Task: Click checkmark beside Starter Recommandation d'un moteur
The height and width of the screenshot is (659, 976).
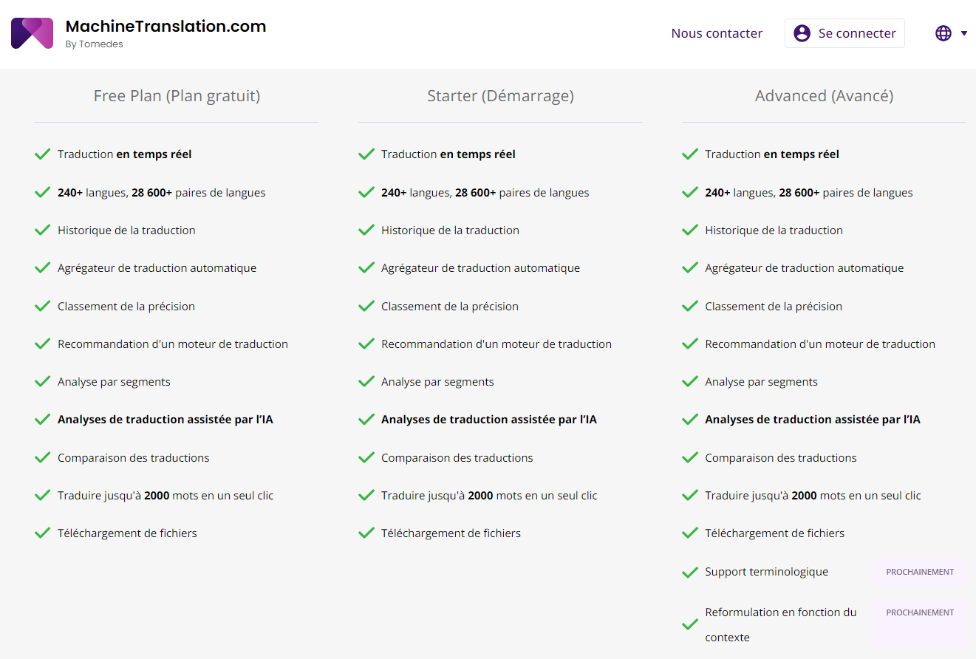Action: pyautogui.click(x=366, y=344)
